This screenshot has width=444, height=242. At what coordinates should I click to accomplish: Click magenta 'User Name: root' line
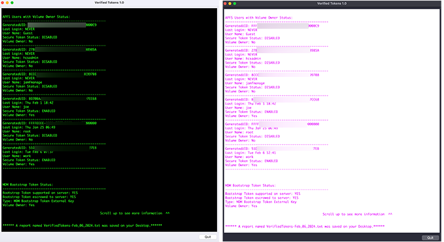(240, 132)
